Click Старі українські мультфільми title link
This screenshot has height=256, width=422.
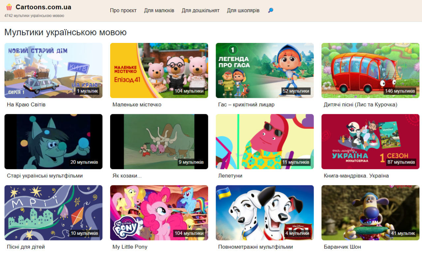pyautogui.click(x=45, y=176)
